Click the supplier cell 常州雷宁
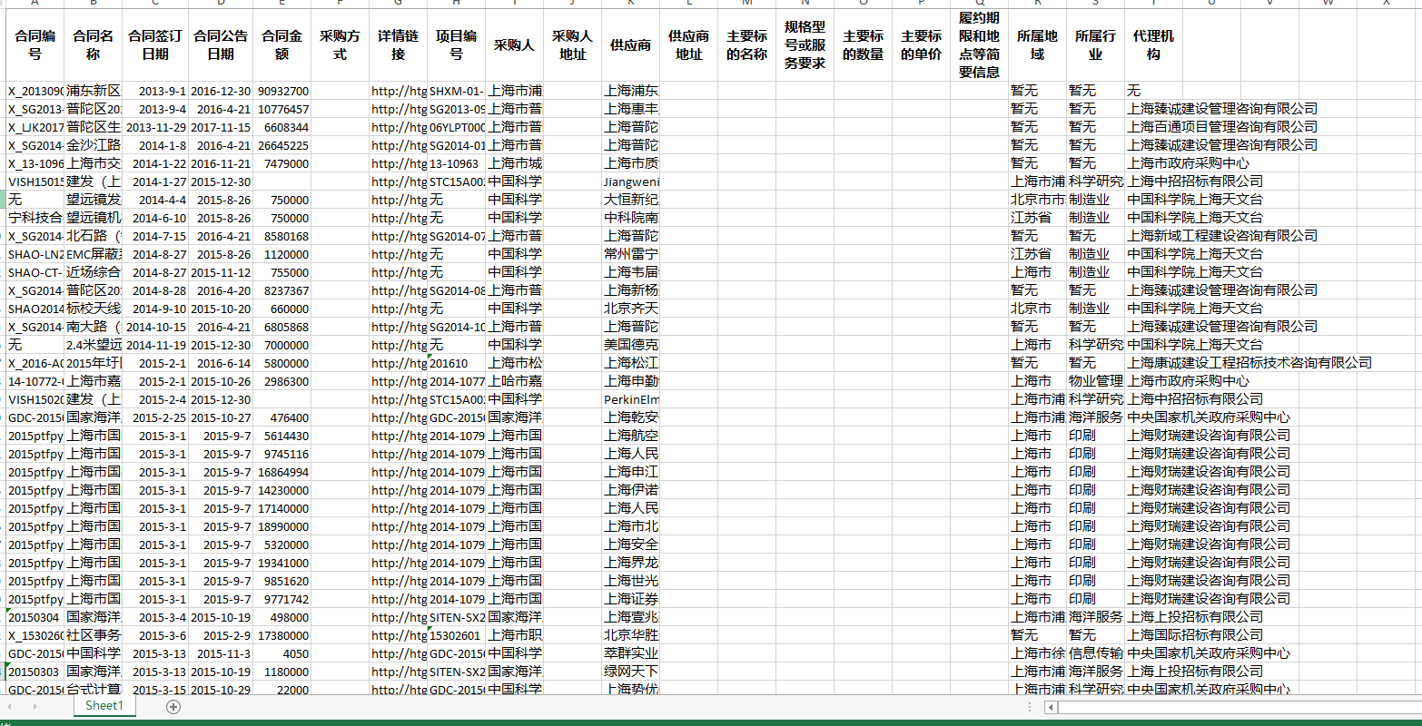 point(631,254)
